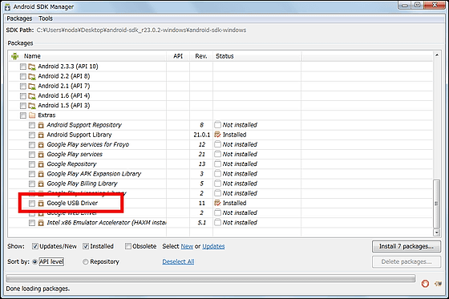Enable the Obsolete filter
The height and width of the screenshot is (299, 449).
click(x=128, y=246)
